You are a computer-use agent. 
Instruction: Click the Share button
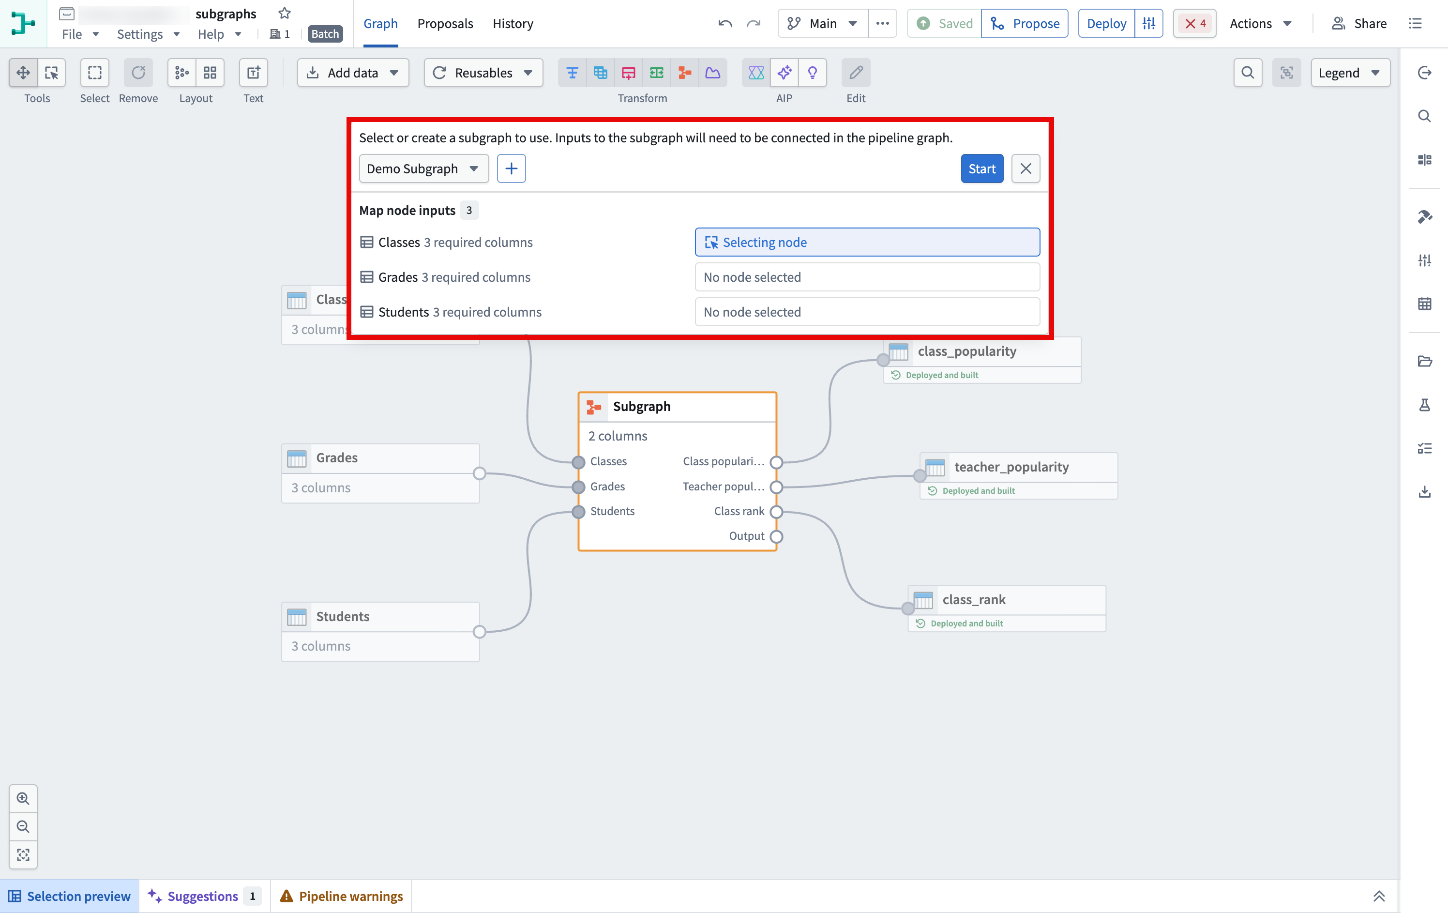pyautogui.click(x=1358, y=23)
